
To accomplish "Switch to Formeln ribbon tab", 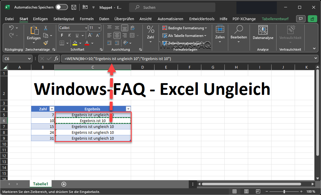I will [x=87, y=19].
